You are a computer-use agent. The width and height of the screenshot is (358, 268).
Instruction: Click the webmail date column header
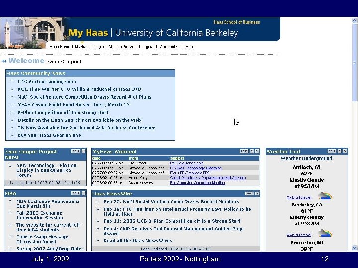pyautogui.click(x=97, y=158)
